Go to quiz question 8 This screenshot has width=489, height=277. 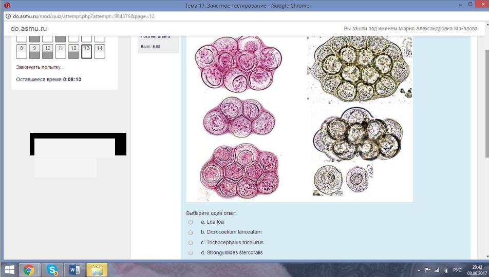(x=22, y=51)
